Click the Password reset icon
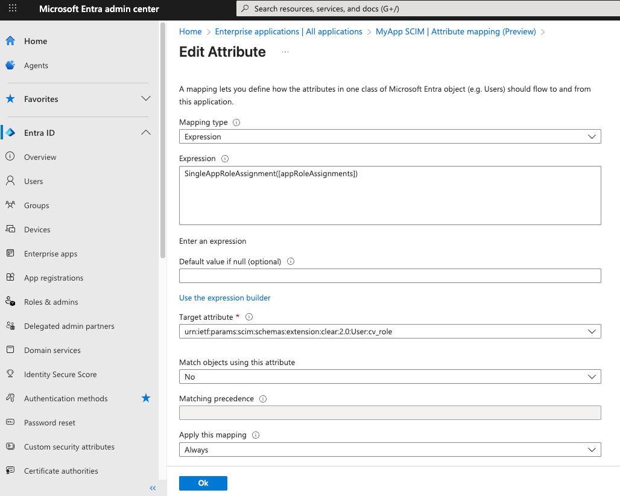Image resolution: width=620 pixels, height=496 pixels. click(10, 422)
